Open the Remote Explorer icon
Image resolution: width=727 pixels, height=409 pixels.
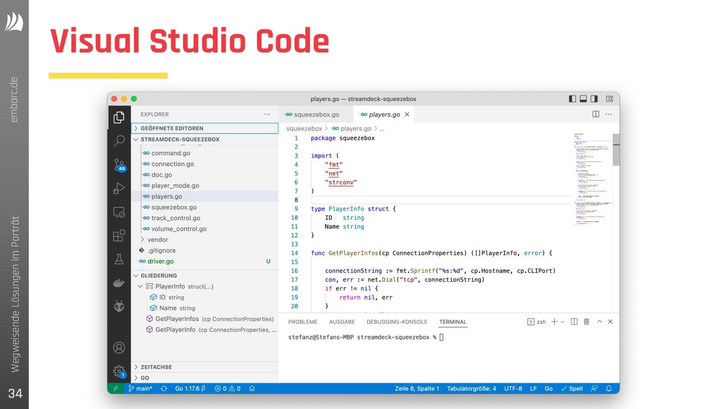119,212
